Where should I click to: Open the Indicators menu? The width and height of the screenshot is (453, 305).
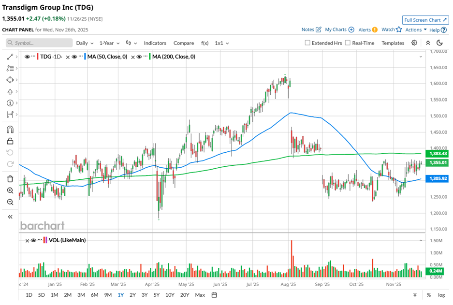(x=155, y=43)
